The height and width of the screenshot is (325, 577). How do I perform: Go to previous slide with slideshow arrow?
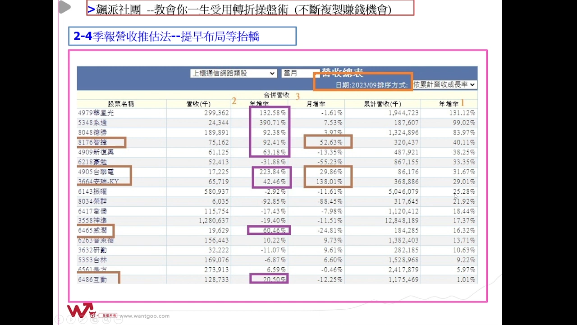[x=59, y=320]
